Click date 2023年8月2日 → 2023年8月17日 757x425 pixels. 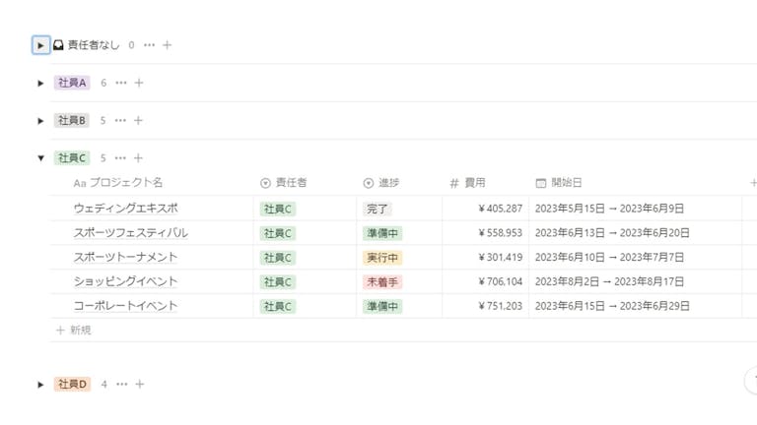(609, 281)
